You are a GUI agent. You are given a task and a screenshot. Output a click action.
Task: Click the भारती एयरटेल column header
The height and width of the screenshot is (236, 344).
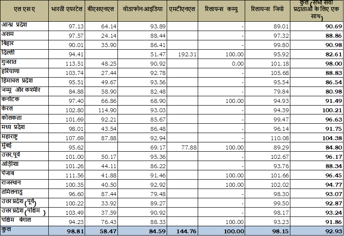pyautogui.click(x=66, y=9)
